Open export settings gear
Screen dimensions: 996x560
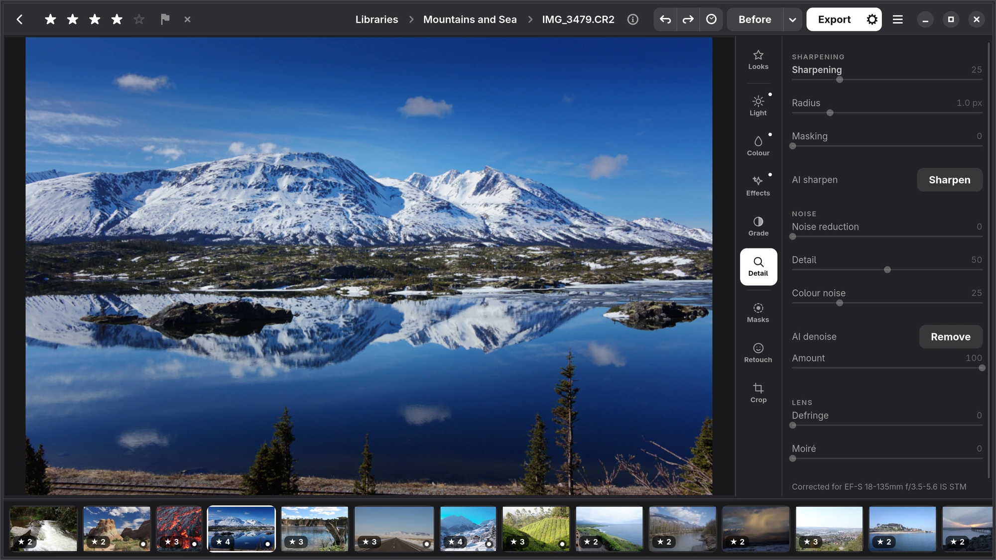(872, 19)
